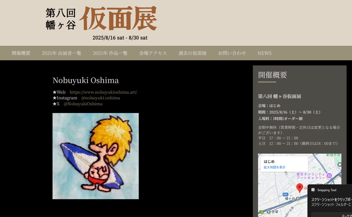Open Instagram link @nobuyuki.oshima

tap(101, 98)
